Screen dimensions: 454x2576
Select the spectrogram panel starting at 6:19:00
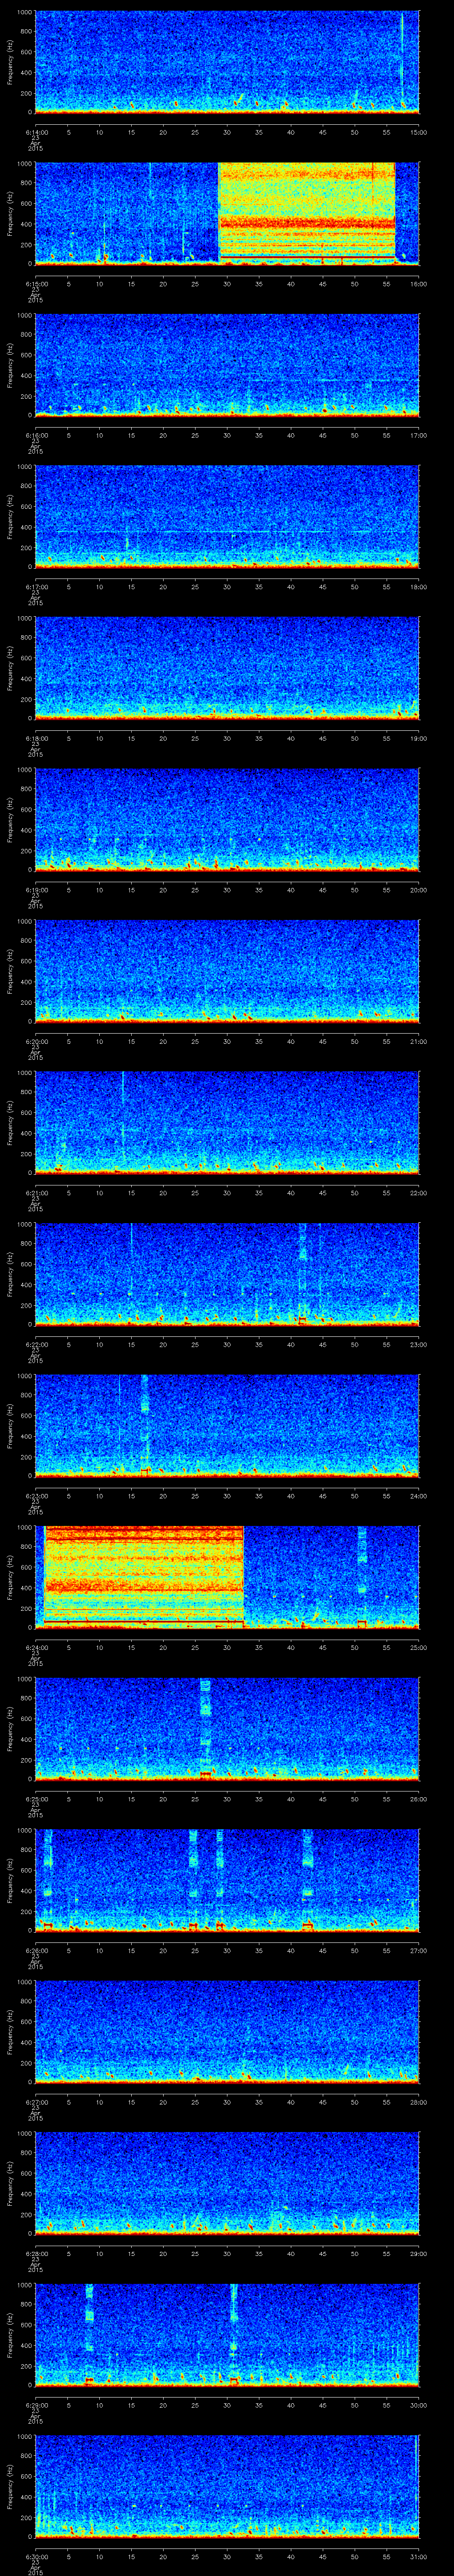pyautogui.click(x=227, y=819)
